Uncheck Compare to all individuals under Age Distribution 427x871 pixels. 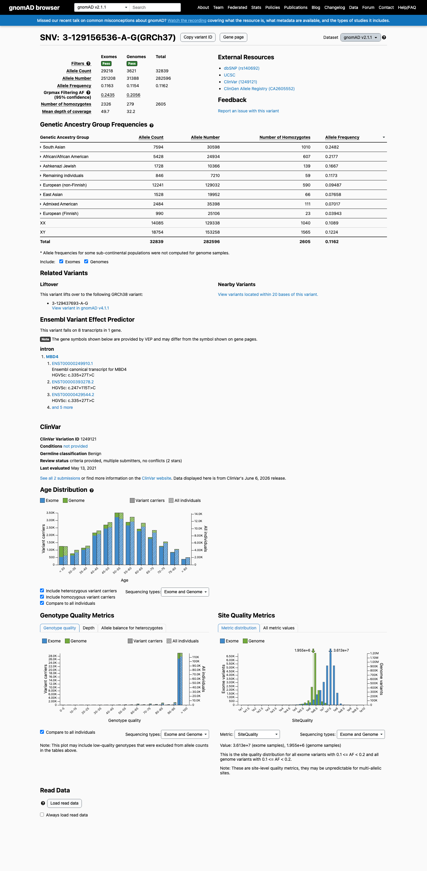coord(42,603)
